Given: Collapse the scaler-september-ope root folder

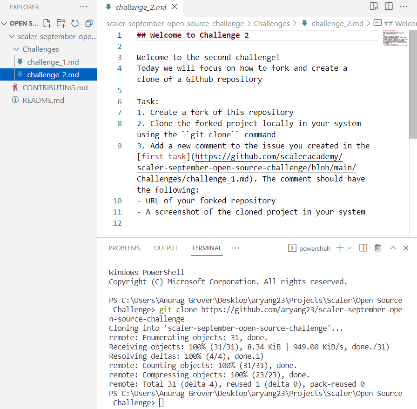Looking at the screenshot, I should [12, 36].
